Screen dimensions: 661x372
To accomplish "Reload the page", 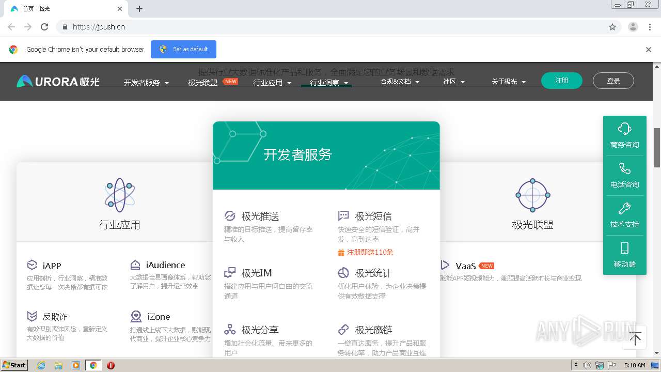I will (x=44, y=27).
